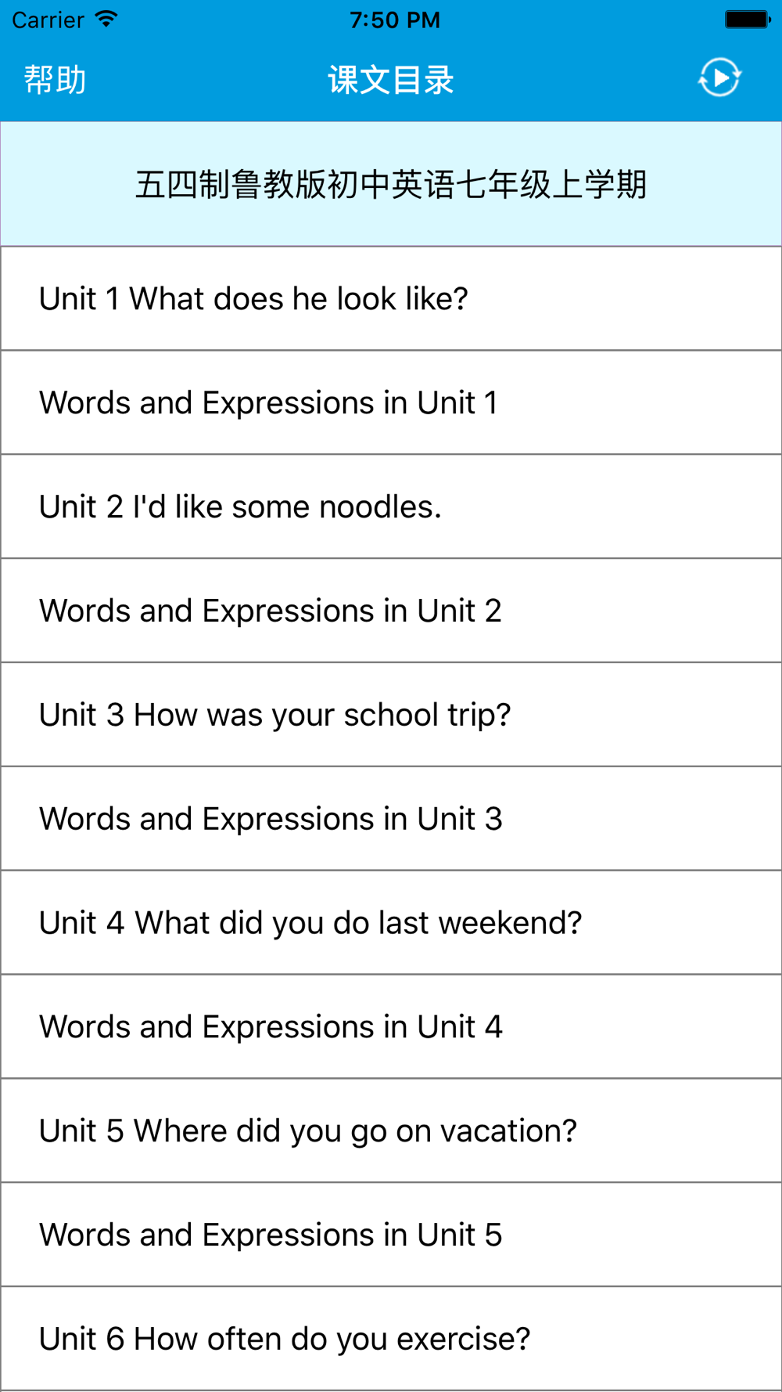Tap the Carrier label in status bar
The image size is (782, 1392).
click(48, 20)
